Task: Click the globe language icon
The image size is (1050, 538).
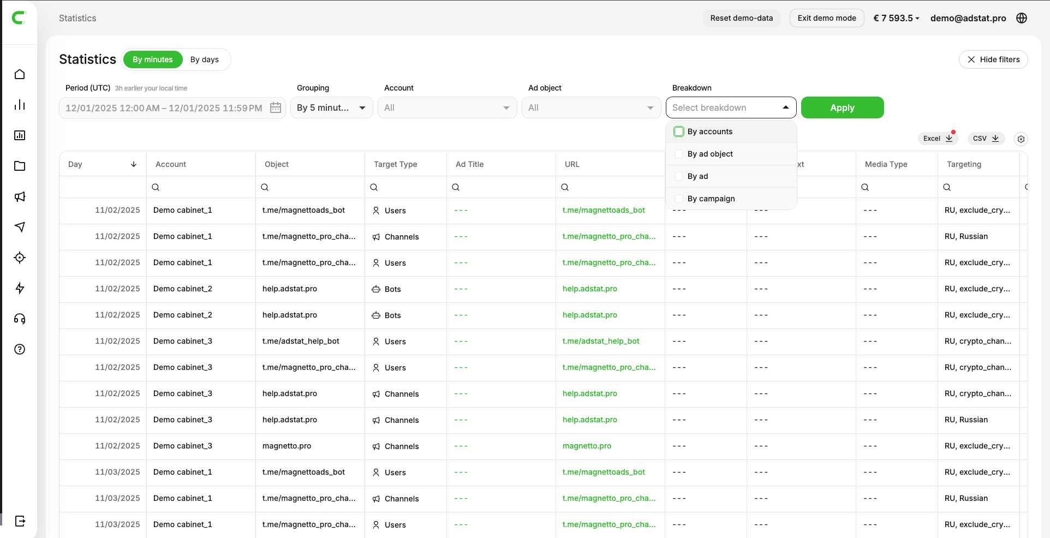Action: [1022, 18]
